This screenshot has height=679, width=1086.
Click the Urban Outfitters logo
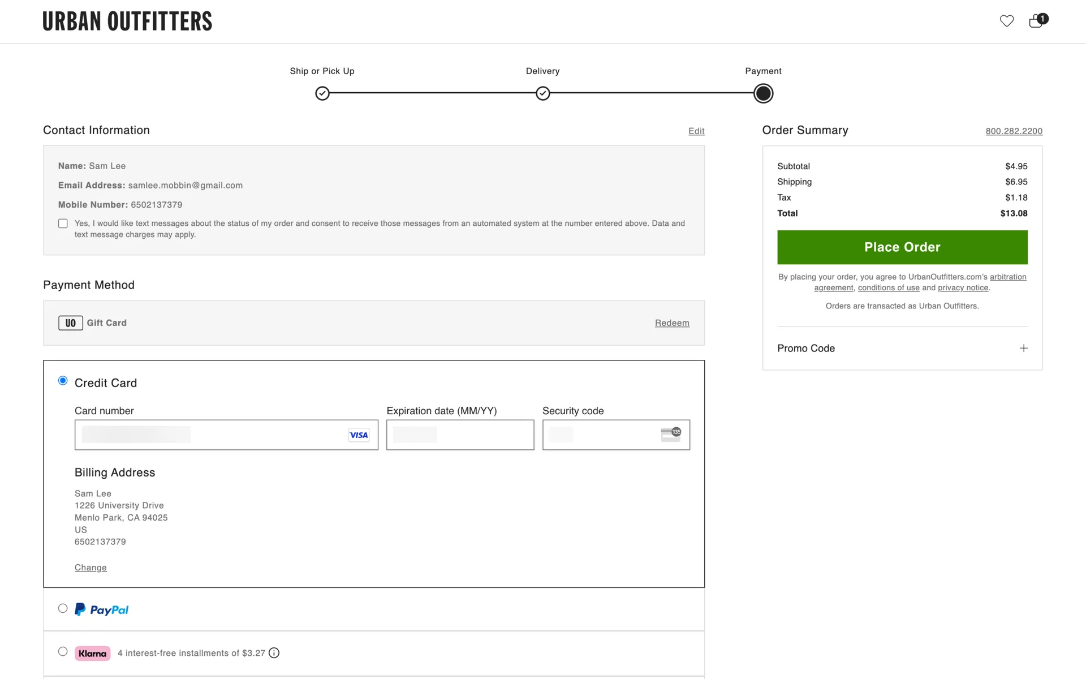click(127, 22)
